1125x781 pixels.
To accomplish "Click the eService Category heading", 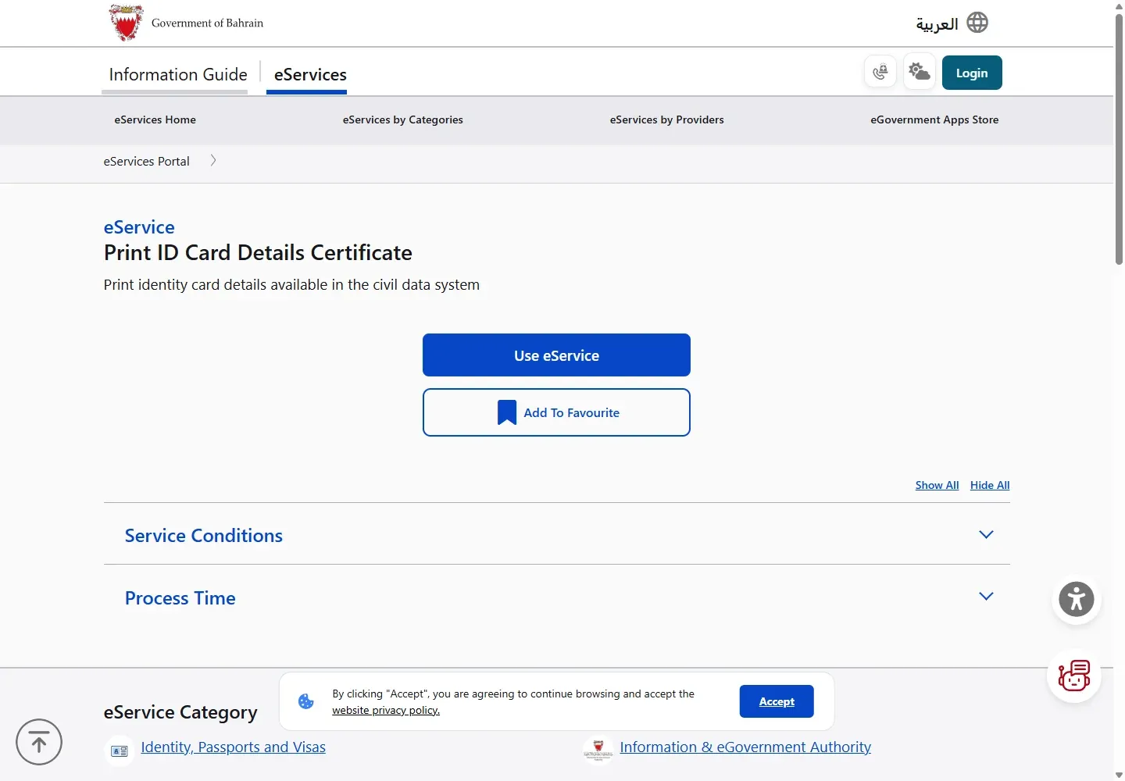I will tap(180, 712).
